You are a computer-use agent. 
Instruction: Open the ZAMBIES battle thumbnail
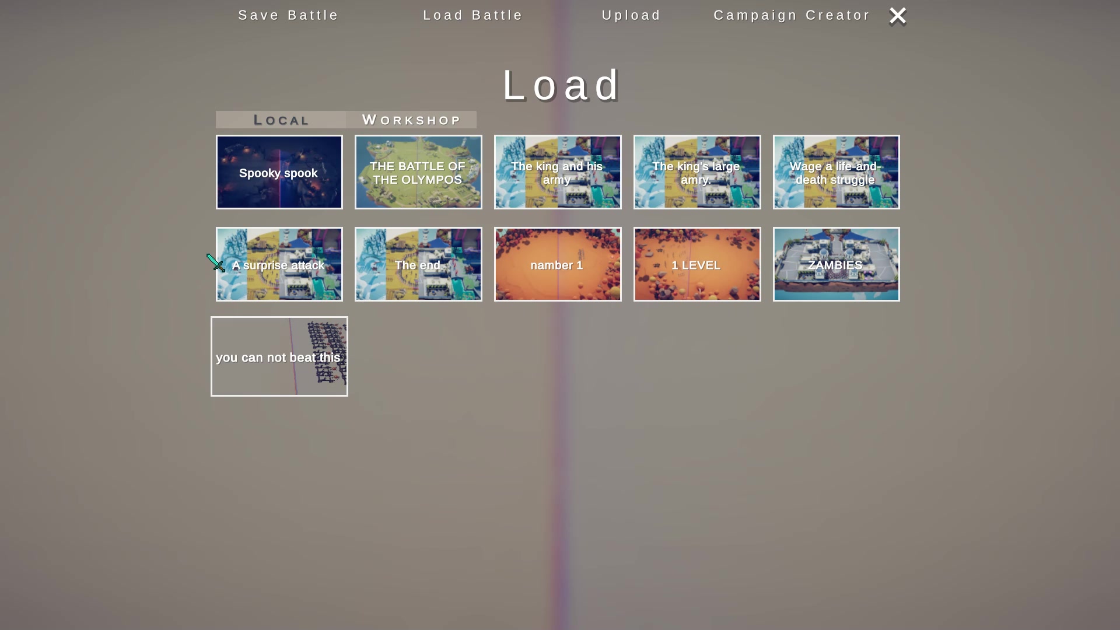point(835,265)
